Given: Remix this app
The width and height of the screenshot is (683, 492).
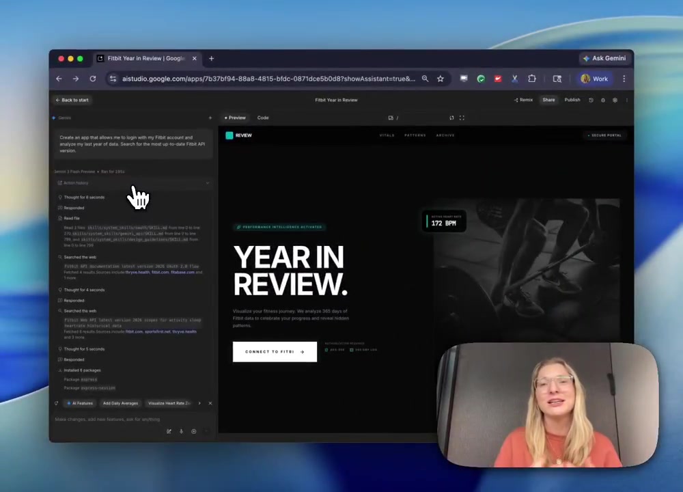Looking at the screenshot, I should point(523,100).
